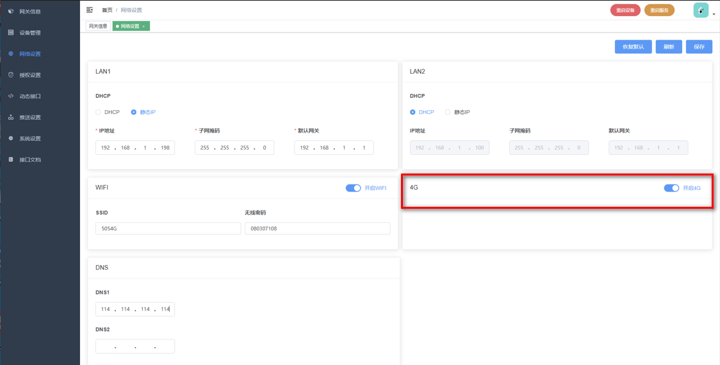Toggle the 开启WIFI switch

353,188
